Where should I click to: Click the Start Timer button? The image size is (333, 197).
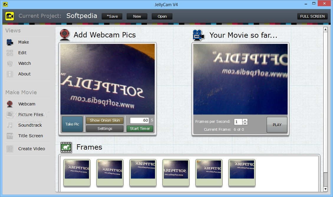click(140, 129)
